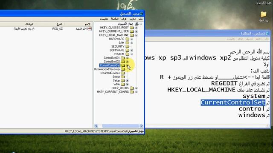This screenshot has width=273, height=153.
Task: Click the HKEY_CLASSES_ROOT folder icon
Action: tap(132, 28)
